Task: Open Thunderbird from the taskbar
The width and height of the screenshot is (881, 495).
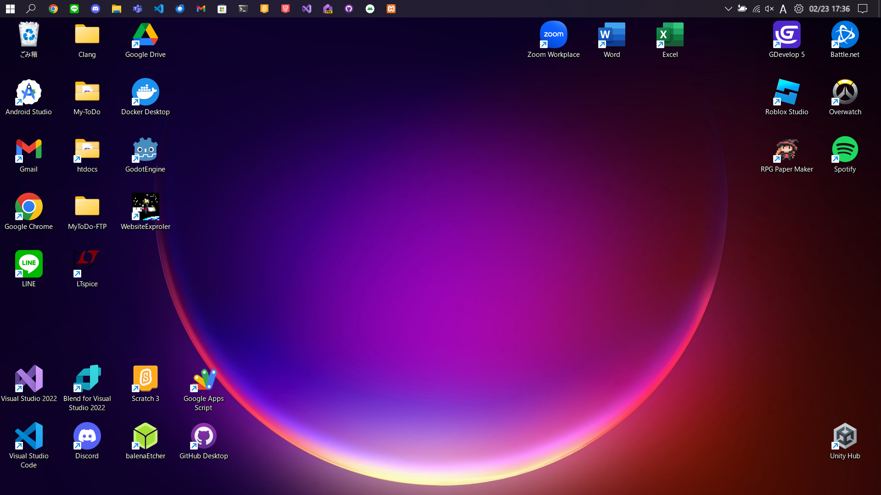Action: click(180, 9)
